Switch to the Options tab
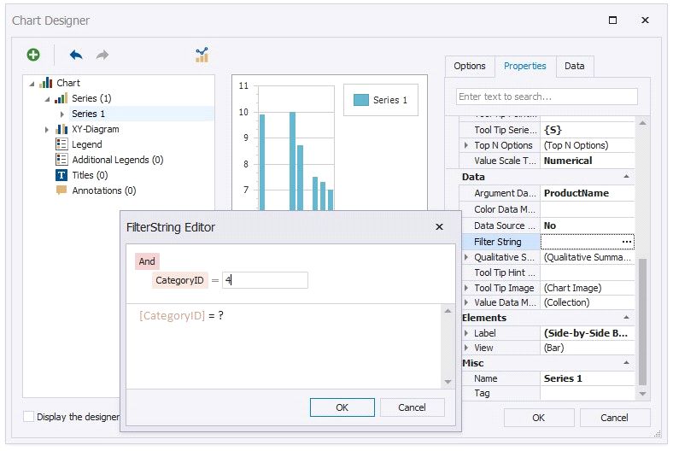The height and width of the screenshot is (451, 673). point(469,66)
